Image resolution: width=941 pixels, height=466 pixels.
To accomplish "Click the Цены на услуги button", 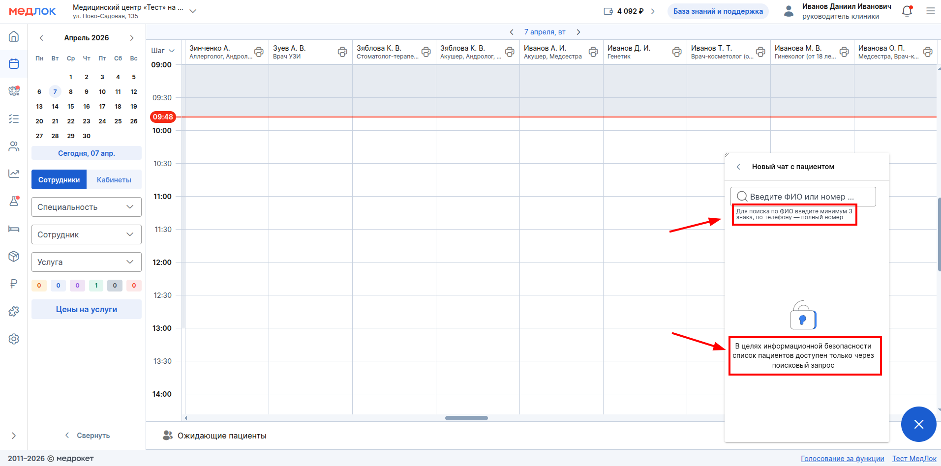I will pyautogui.click(x=87, y=309).
